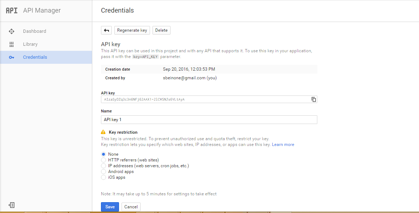Collapse the sidebar navigation panel
This screenshot has height=213, width=419.
[x=12, y=205]
